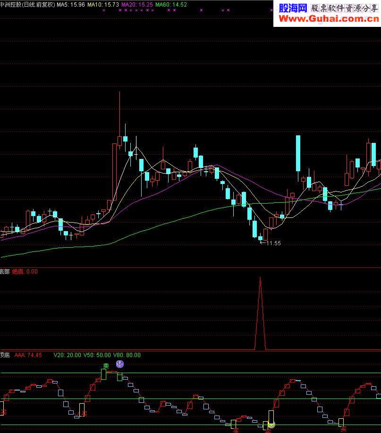Click the MA5: 15.96 indicator label
Image resolution: width=381 pixels, height=433 pixels.
coord(71,5)
